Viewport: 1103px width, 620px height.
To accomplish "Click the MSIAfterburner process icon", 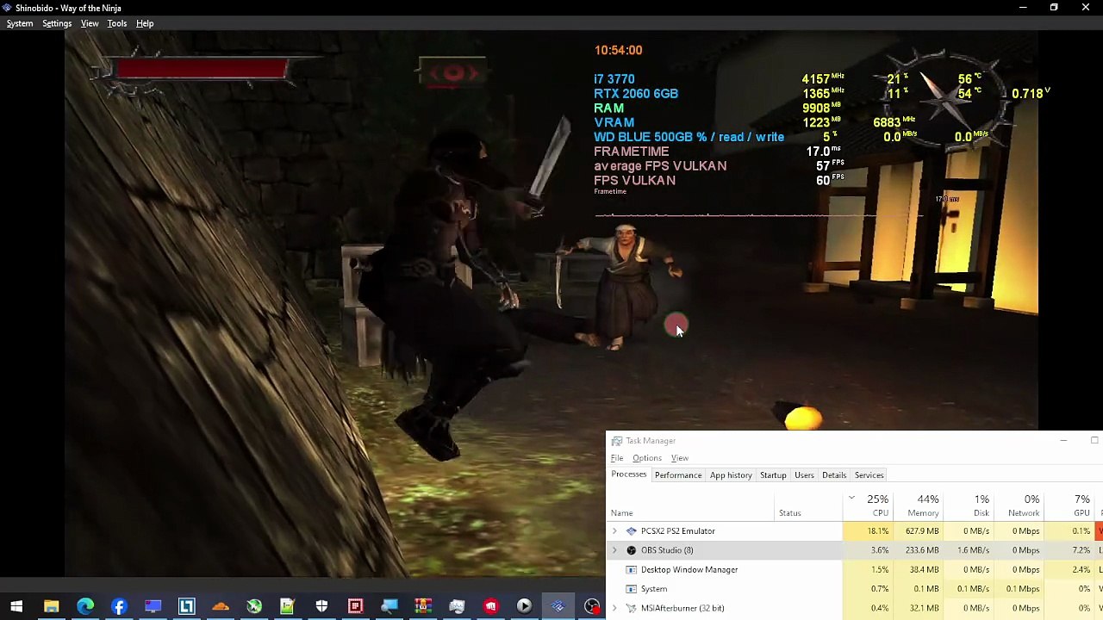I will pyautogui.click(x=632, y=608).
